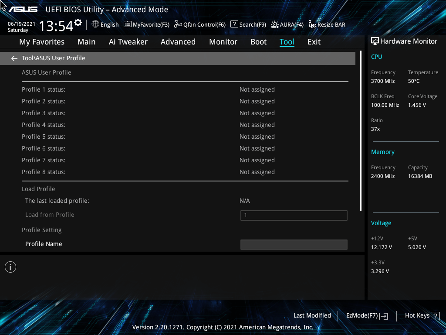
Task: Open the Resize BAR option
Action: [x=327, y=24]
